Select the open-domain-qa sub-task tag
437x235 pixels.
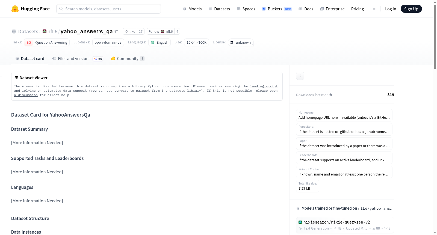click(x=108, y=42)
